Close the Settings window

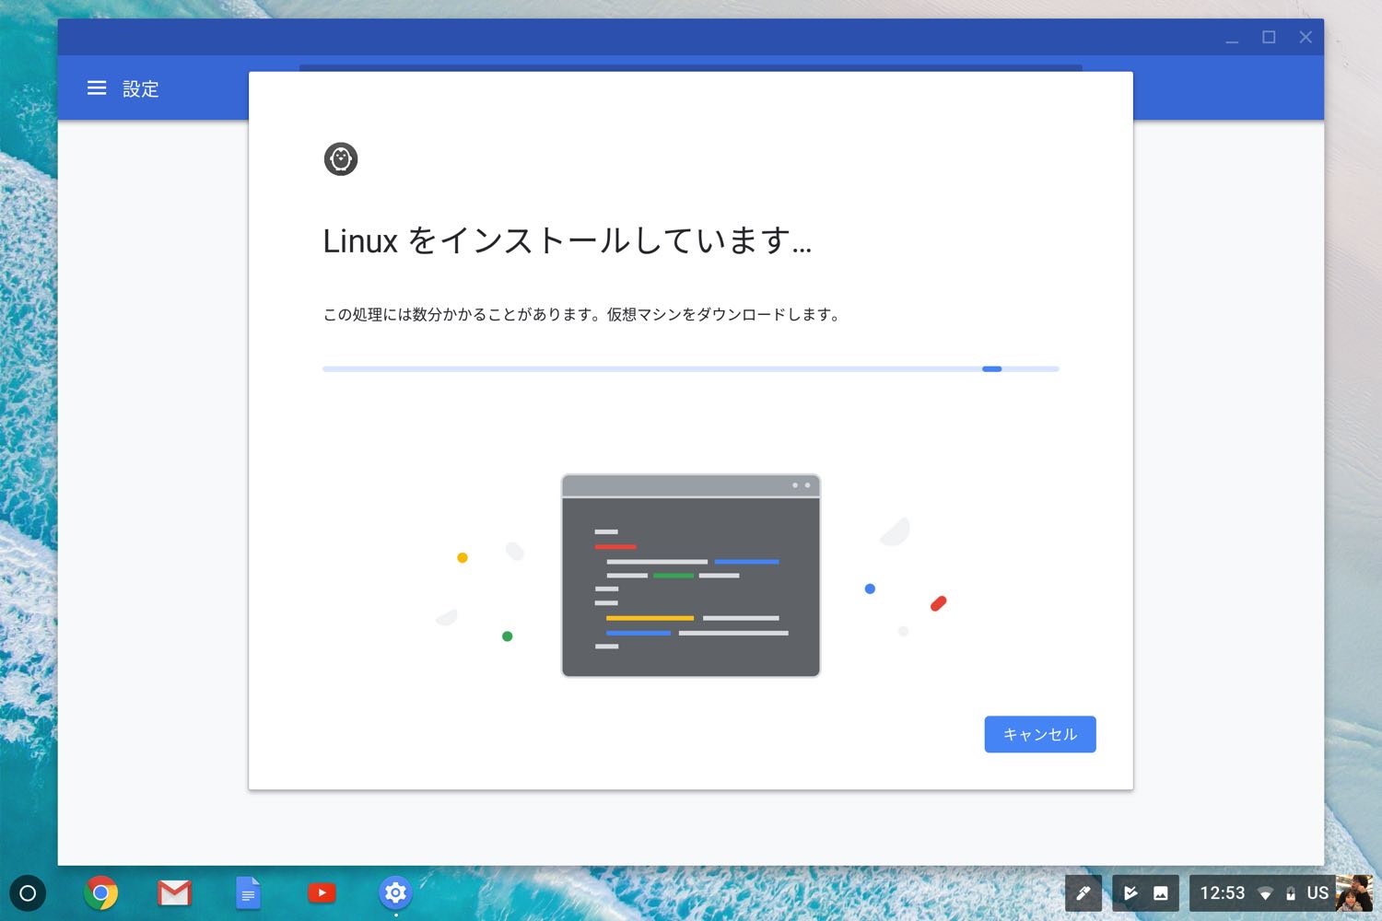coord(1306,37)
